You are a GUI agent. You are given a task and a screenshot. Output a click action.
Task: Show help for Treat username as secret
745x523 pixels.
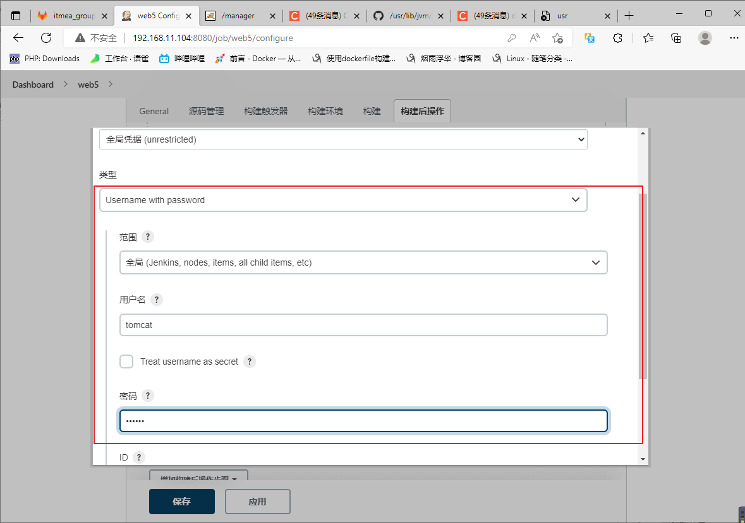[x=250, y=361]
